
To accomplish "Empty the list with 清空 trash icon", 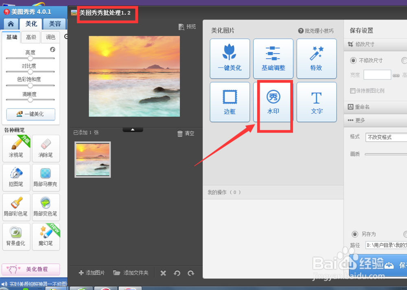I will [x=186, y=133].
